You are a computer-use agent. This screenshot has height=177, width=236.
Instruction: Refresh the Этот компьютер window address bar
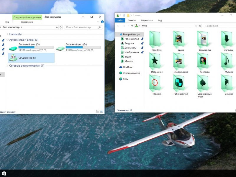point(60,27)
